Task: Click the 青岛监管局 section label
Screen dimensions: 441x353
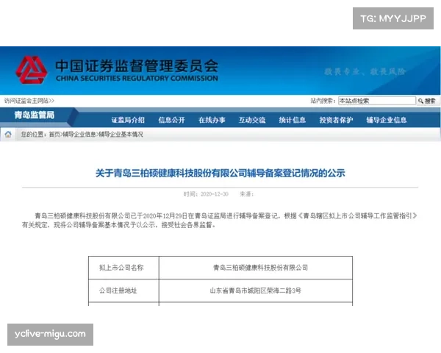Action: point(35,115)
